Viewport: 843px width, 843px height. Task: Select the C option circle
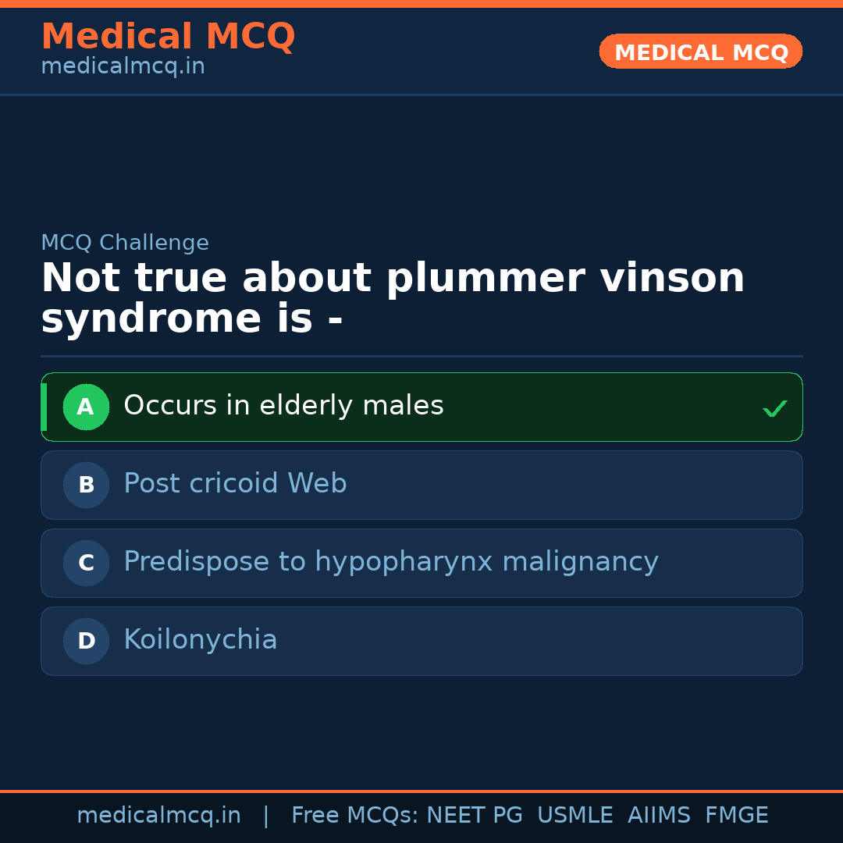[86, 563]
